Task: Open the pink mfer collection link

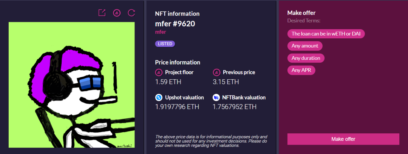Action: coord(161,32)
